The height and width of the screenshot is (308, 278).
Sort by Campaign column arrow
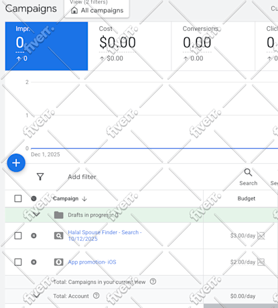[84, 199]
